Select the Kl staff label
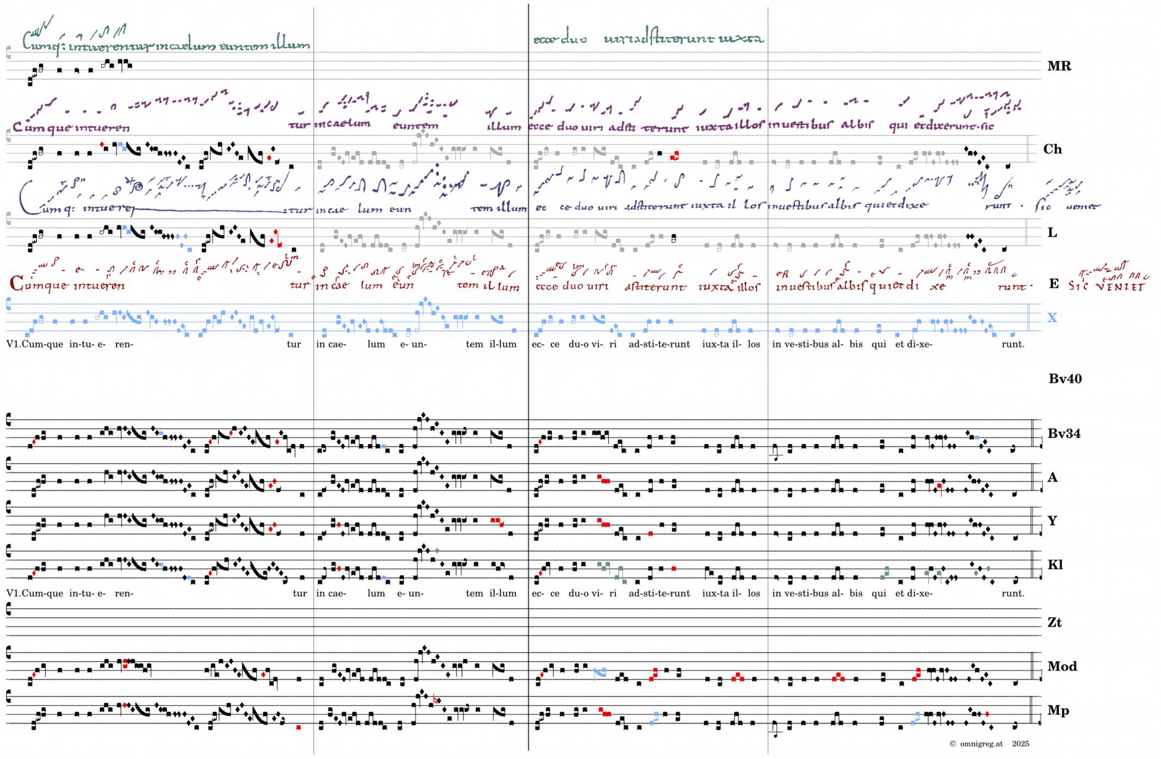The height and width of the screenshot is (759, 1161). click(x=1054, y=565)
